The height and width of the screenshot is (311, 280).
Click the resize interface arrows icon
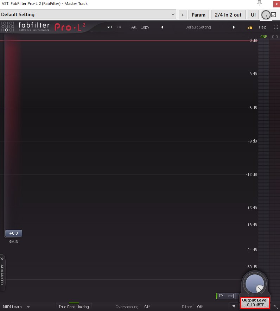pos(276,307)
